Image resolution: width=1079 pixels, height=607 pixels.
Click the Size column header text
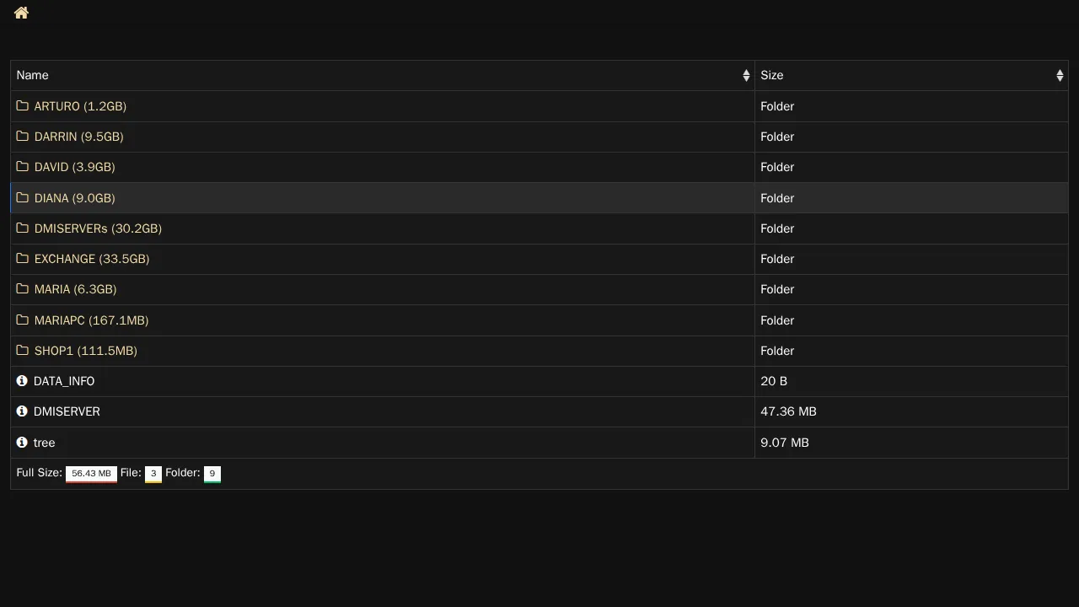[771, 76]
